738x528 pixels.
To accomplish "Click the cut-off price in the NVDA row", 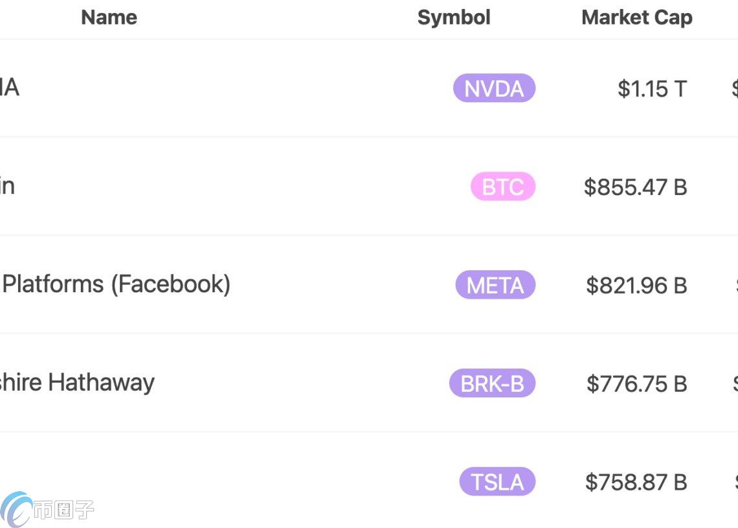I will click(x=734, y=89).
